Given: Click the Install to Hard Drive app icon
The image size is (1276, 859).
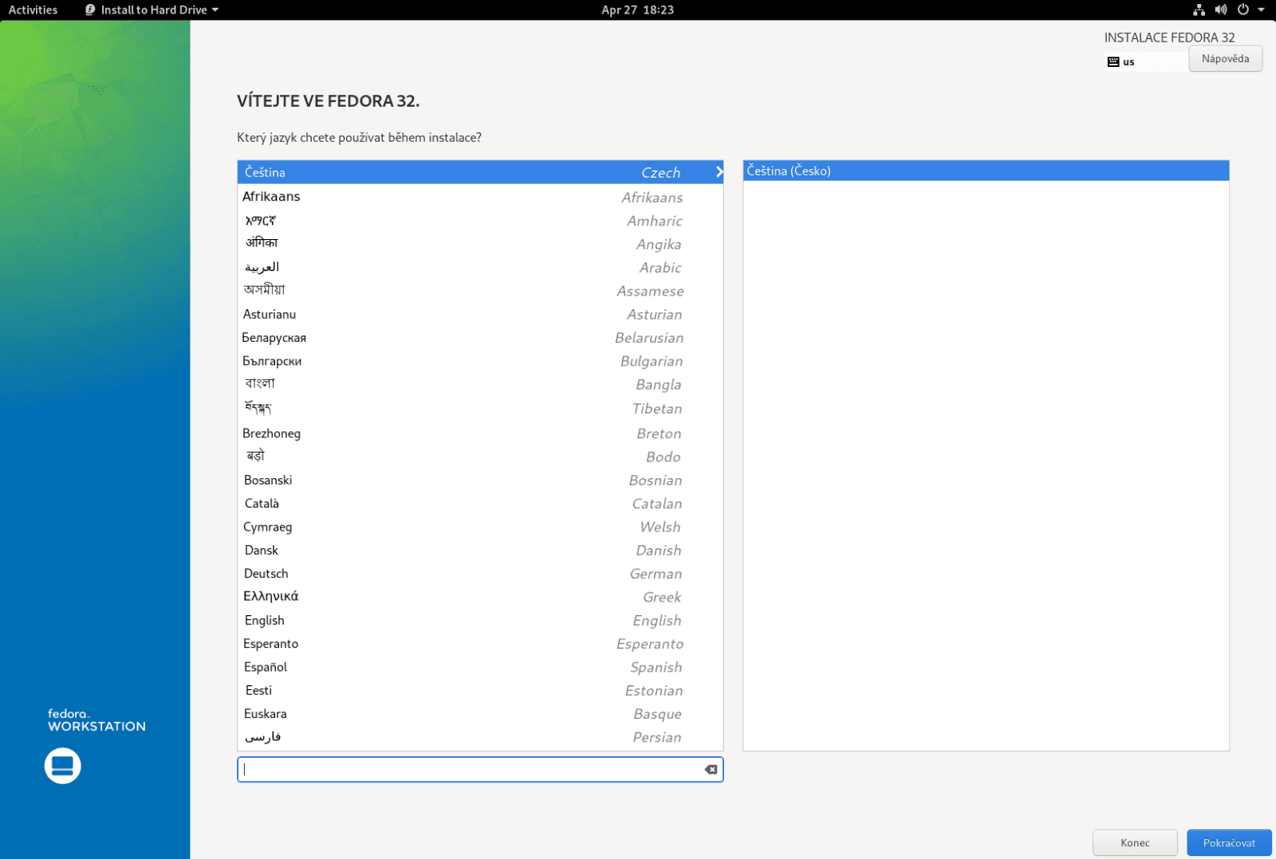Looking at the screenshot, I should click(x=90, y=10).
